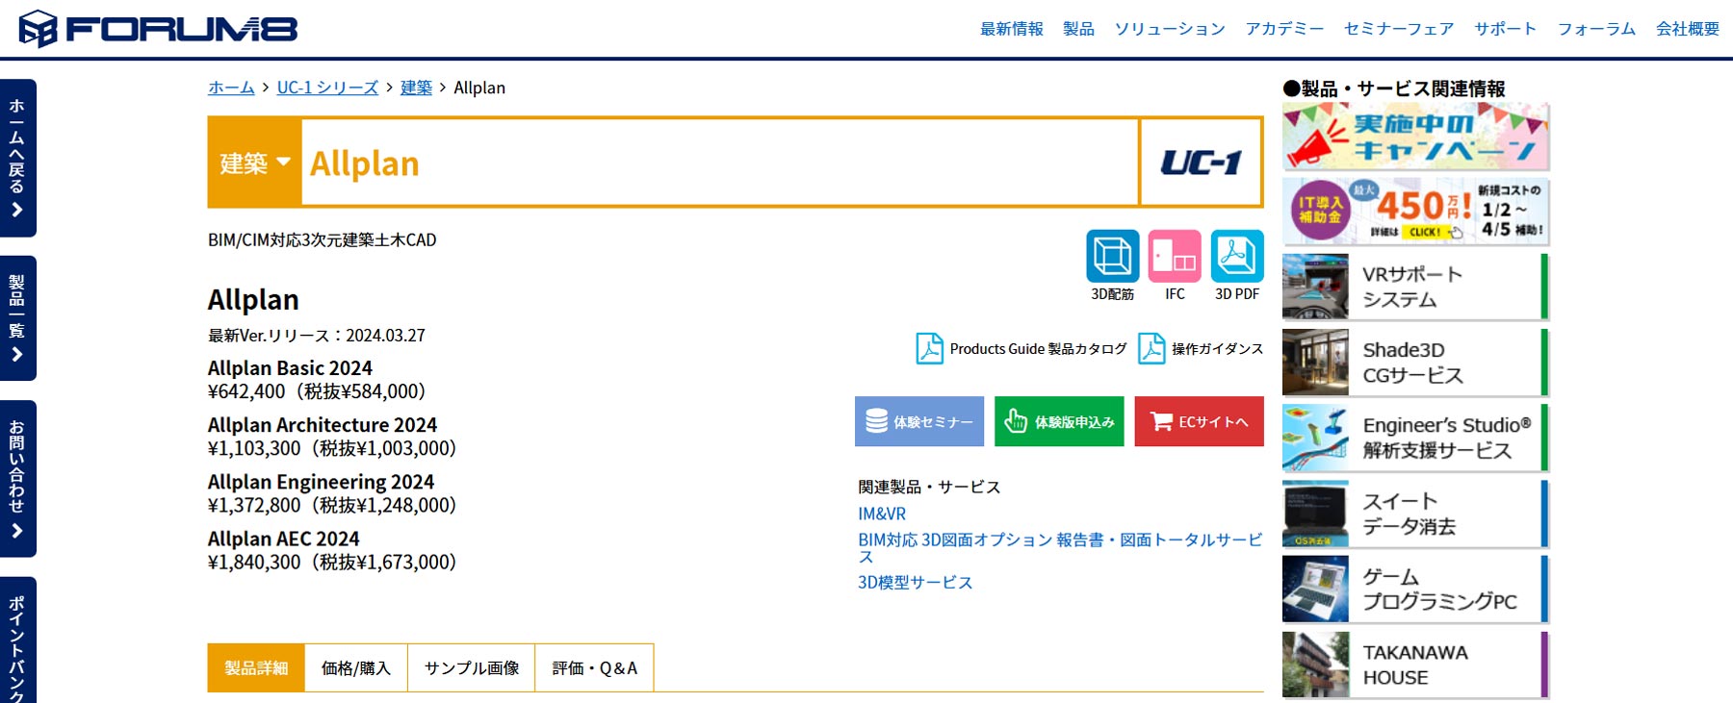
Task: Click the 建築 breadcrumb link
Action: click(416, 88)
